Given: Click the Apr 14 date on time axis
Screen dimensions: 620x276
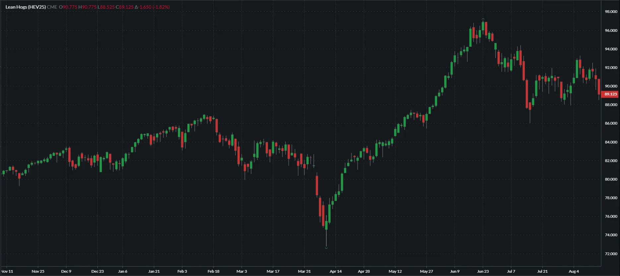Looking at the screenshot, I should (336, 271).
